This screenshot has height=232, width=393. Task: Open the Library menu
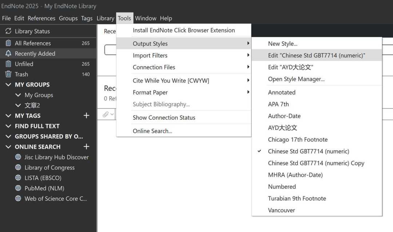click(105, 18)
